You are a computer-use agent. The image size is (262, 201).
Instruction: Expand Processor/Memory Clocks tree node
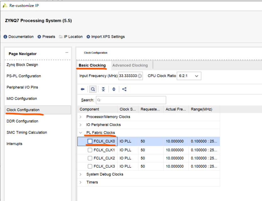pos(81,117)
